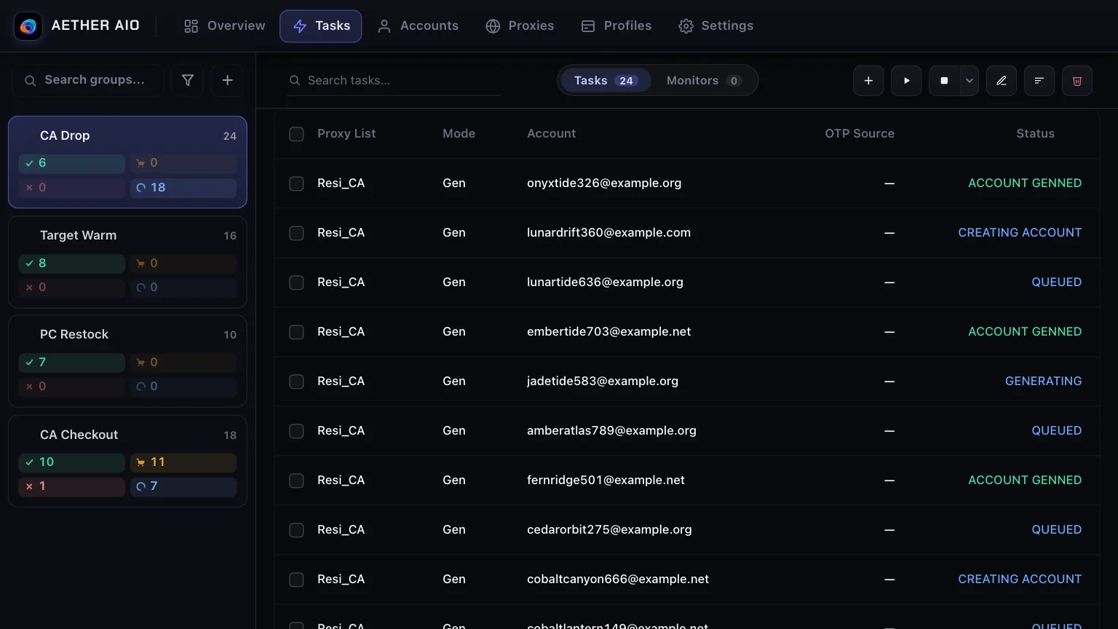Open the PC Restock group

(127, 361)
